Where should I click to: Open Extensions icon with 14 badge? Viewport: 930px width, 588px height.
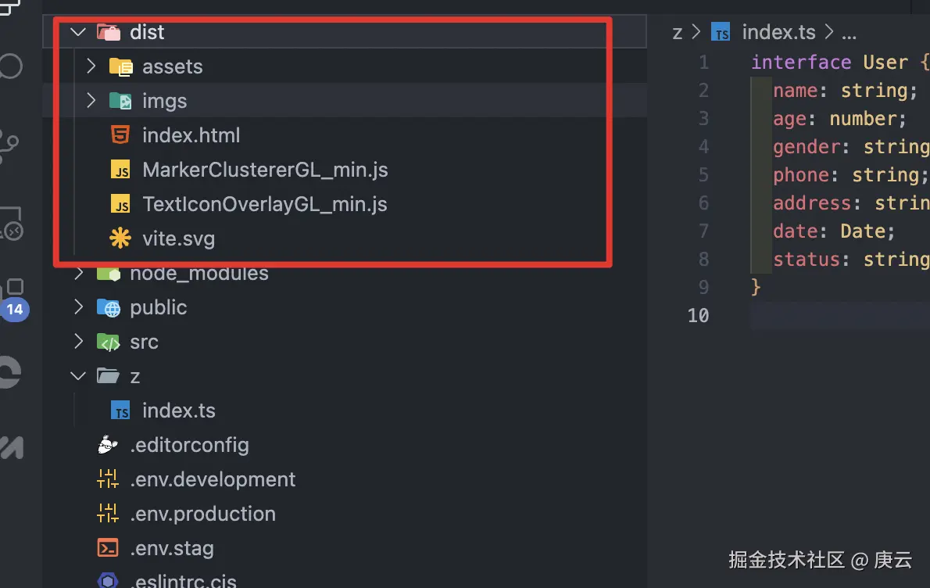[x=13, y=299]
